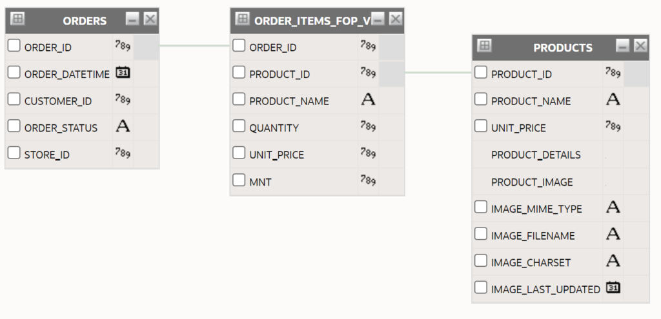Remove the ORDER_ITEMS_FOP_V table from diagram
Screen dimensions: 661x319
[x=396, y=19]
